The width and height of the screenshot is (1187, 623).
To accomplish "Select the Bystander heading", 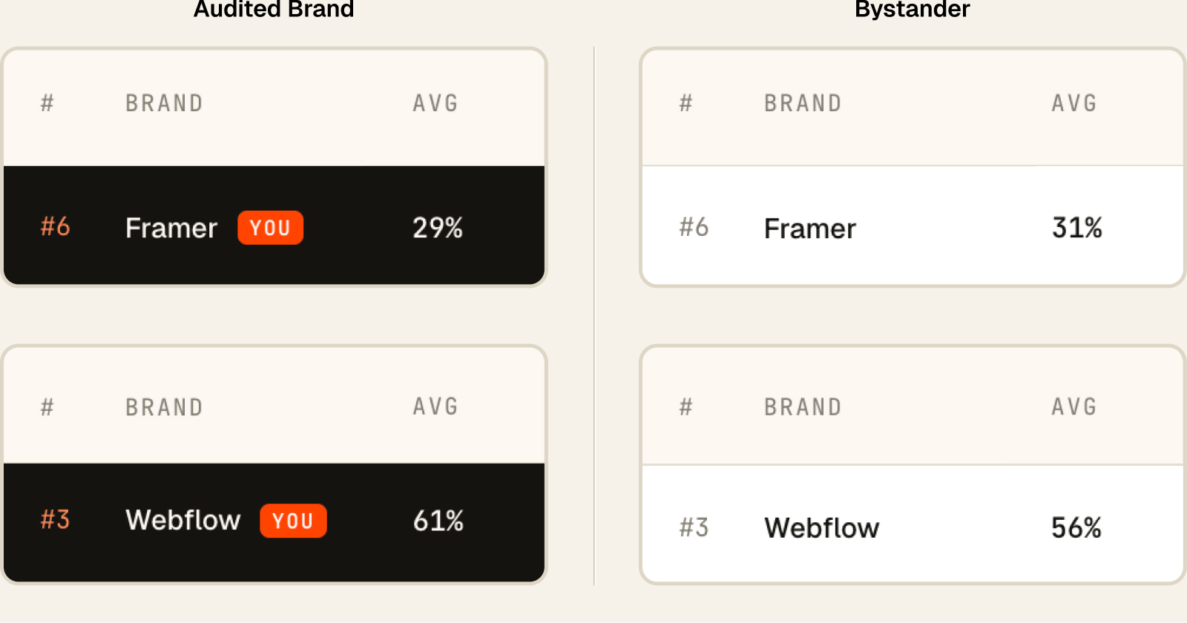I will click(x=913, y=9).
